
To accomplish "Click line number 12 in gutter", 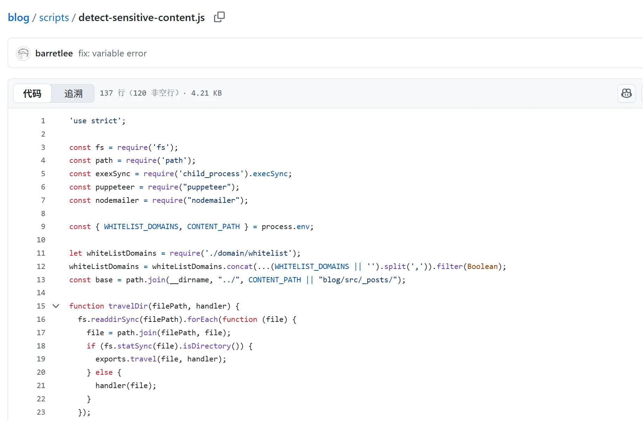I will (41, 267).
